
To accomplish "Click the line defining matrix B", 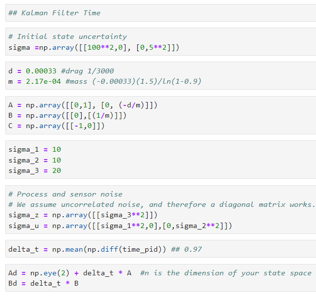I will point(67,115).
